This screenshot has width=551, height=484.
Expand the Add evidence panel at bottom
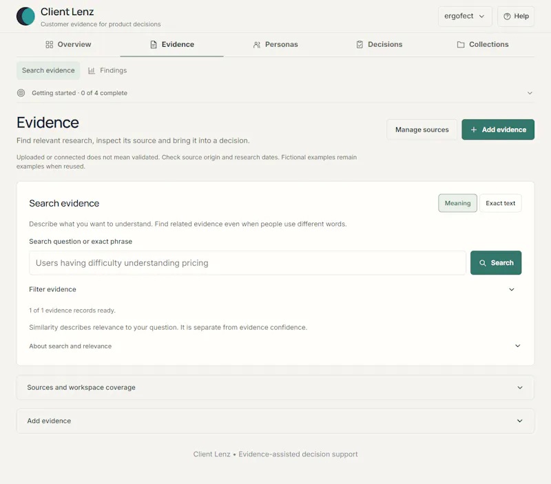click(275, 421)
